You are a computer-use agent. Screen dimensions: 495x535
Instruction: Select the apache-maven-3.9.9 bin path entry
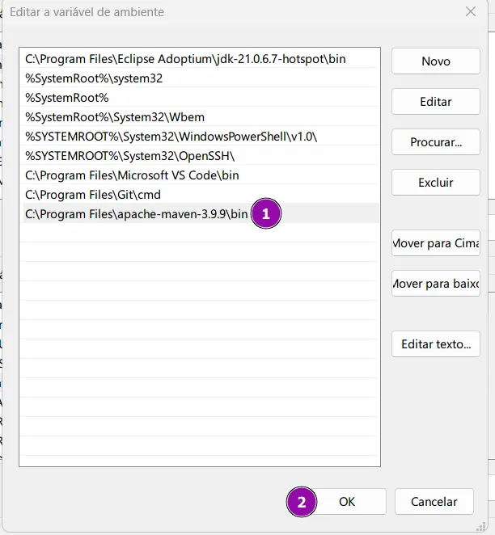pos(136,213)
